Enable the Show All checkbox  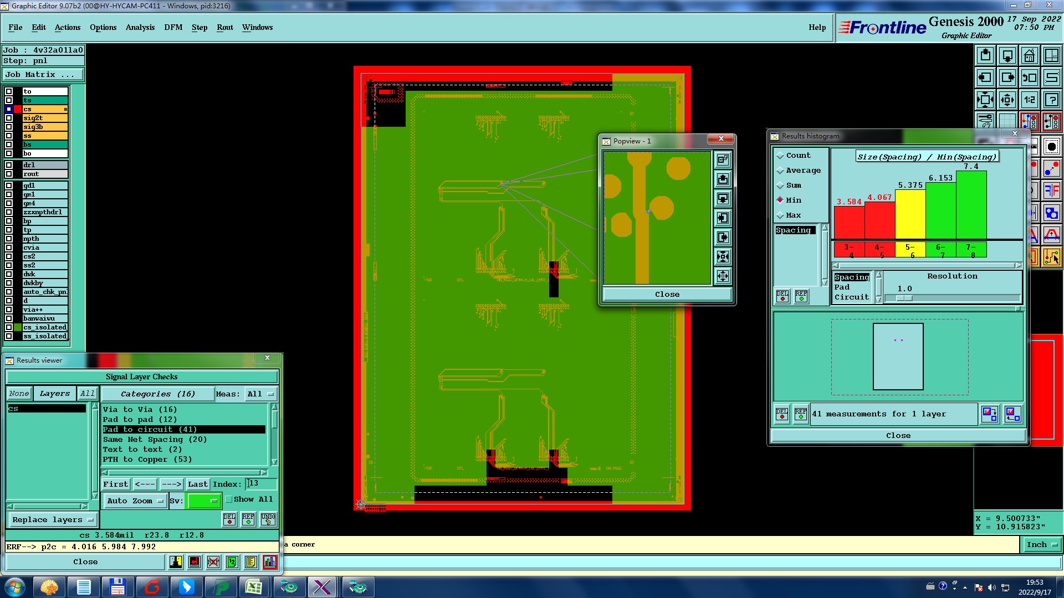coord(229,499)
